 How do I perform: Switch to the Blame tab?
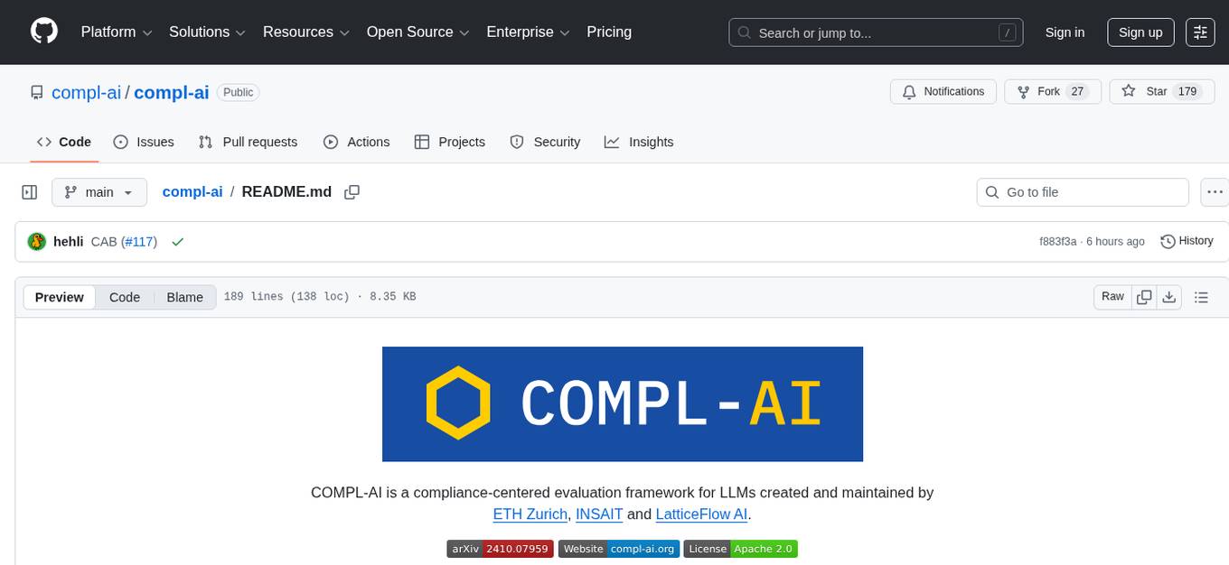click(x=184, y=297)
